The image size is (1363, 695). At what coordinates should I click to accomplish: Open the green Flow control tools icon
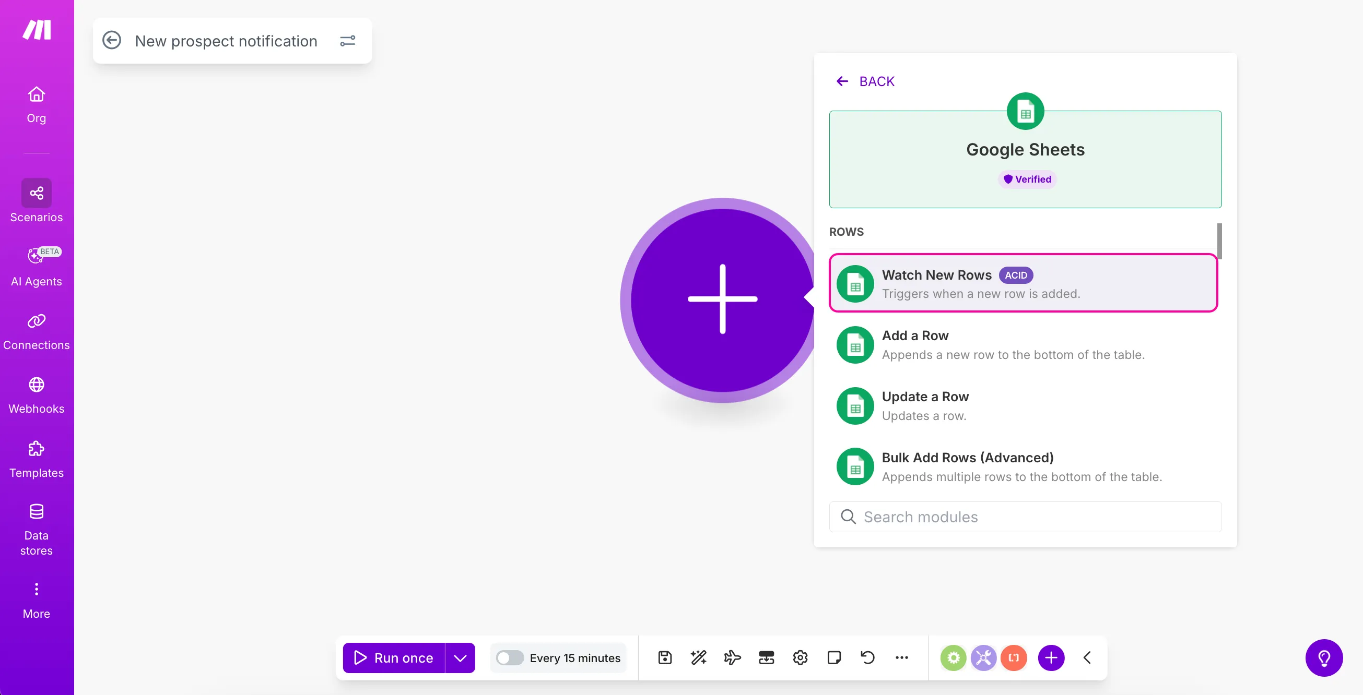pos(954,658)
